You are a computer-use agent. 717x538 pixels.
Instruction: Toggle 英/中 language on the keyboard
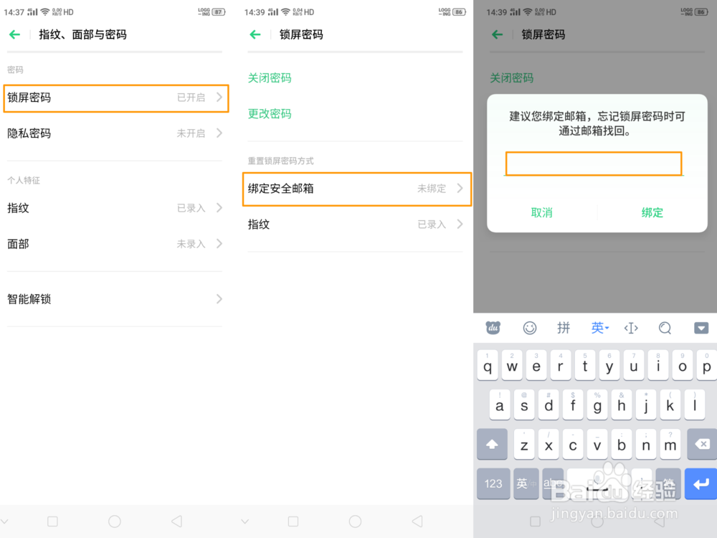point(526,484)
